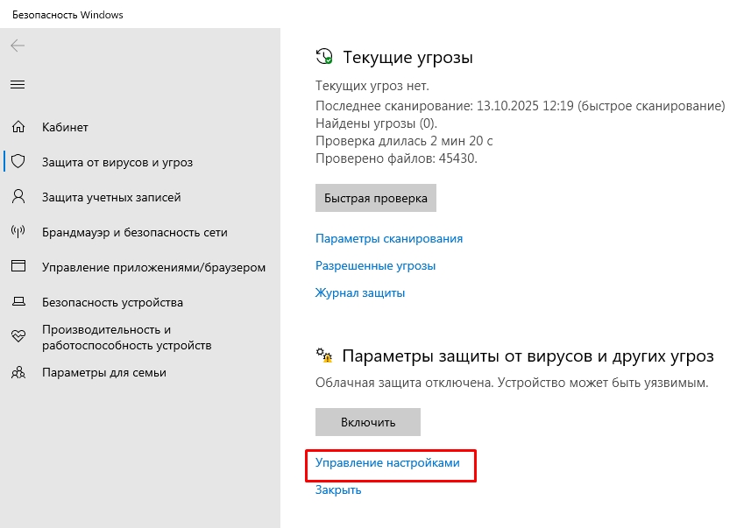This screenshot has width=744, height=528.
Task: Click the back arrow icon
Action: pos(18,46)
